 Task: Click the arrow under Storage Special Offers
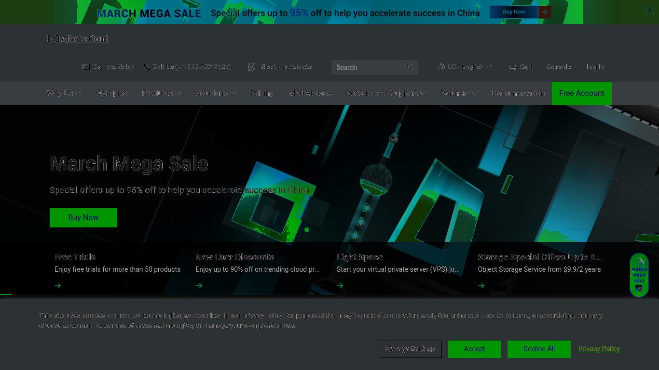pyautogui.click(x=481, y=286)
